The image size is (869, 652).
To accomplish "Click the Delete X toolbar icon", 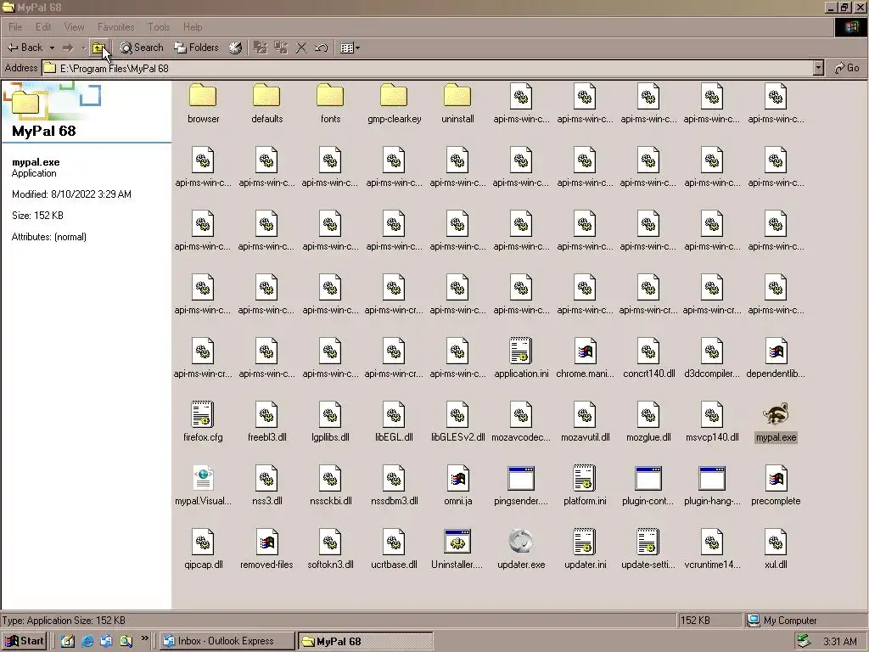I will pos(301,48).
